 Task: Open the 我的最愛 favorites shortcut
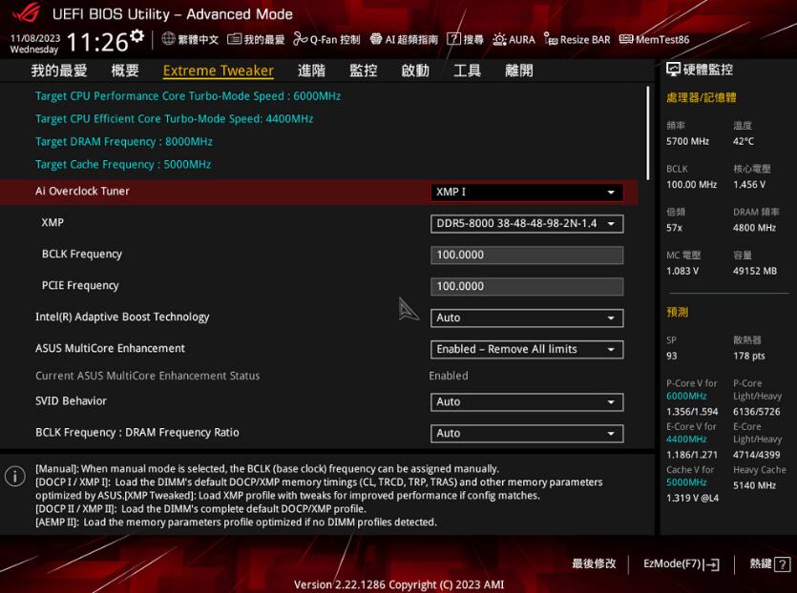tap(254, 39)
